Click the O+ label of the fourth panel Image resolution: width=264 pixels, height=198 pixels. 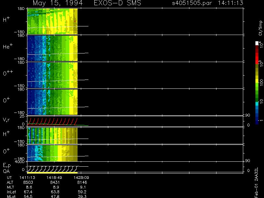pyautogui.click(x=6, y=100)
